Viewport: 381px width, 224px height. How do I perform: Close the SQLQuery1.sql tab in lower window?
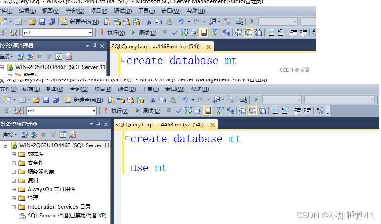(212, 125)
